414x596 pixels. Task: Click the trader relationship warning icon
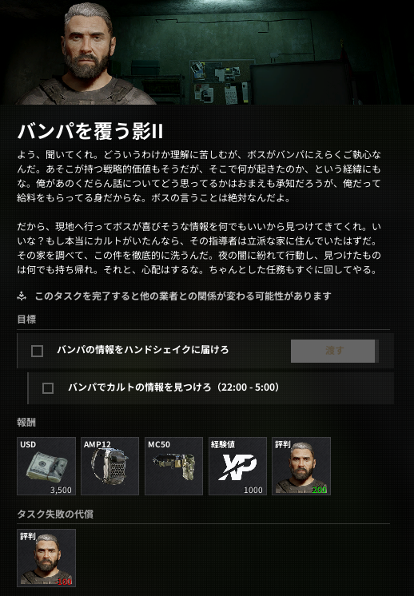[22, 296]
